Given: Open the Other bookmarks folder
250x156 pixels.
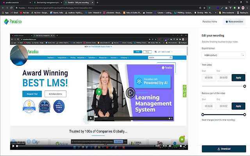Looking at the screenshot, I should (x=227, y=12).
